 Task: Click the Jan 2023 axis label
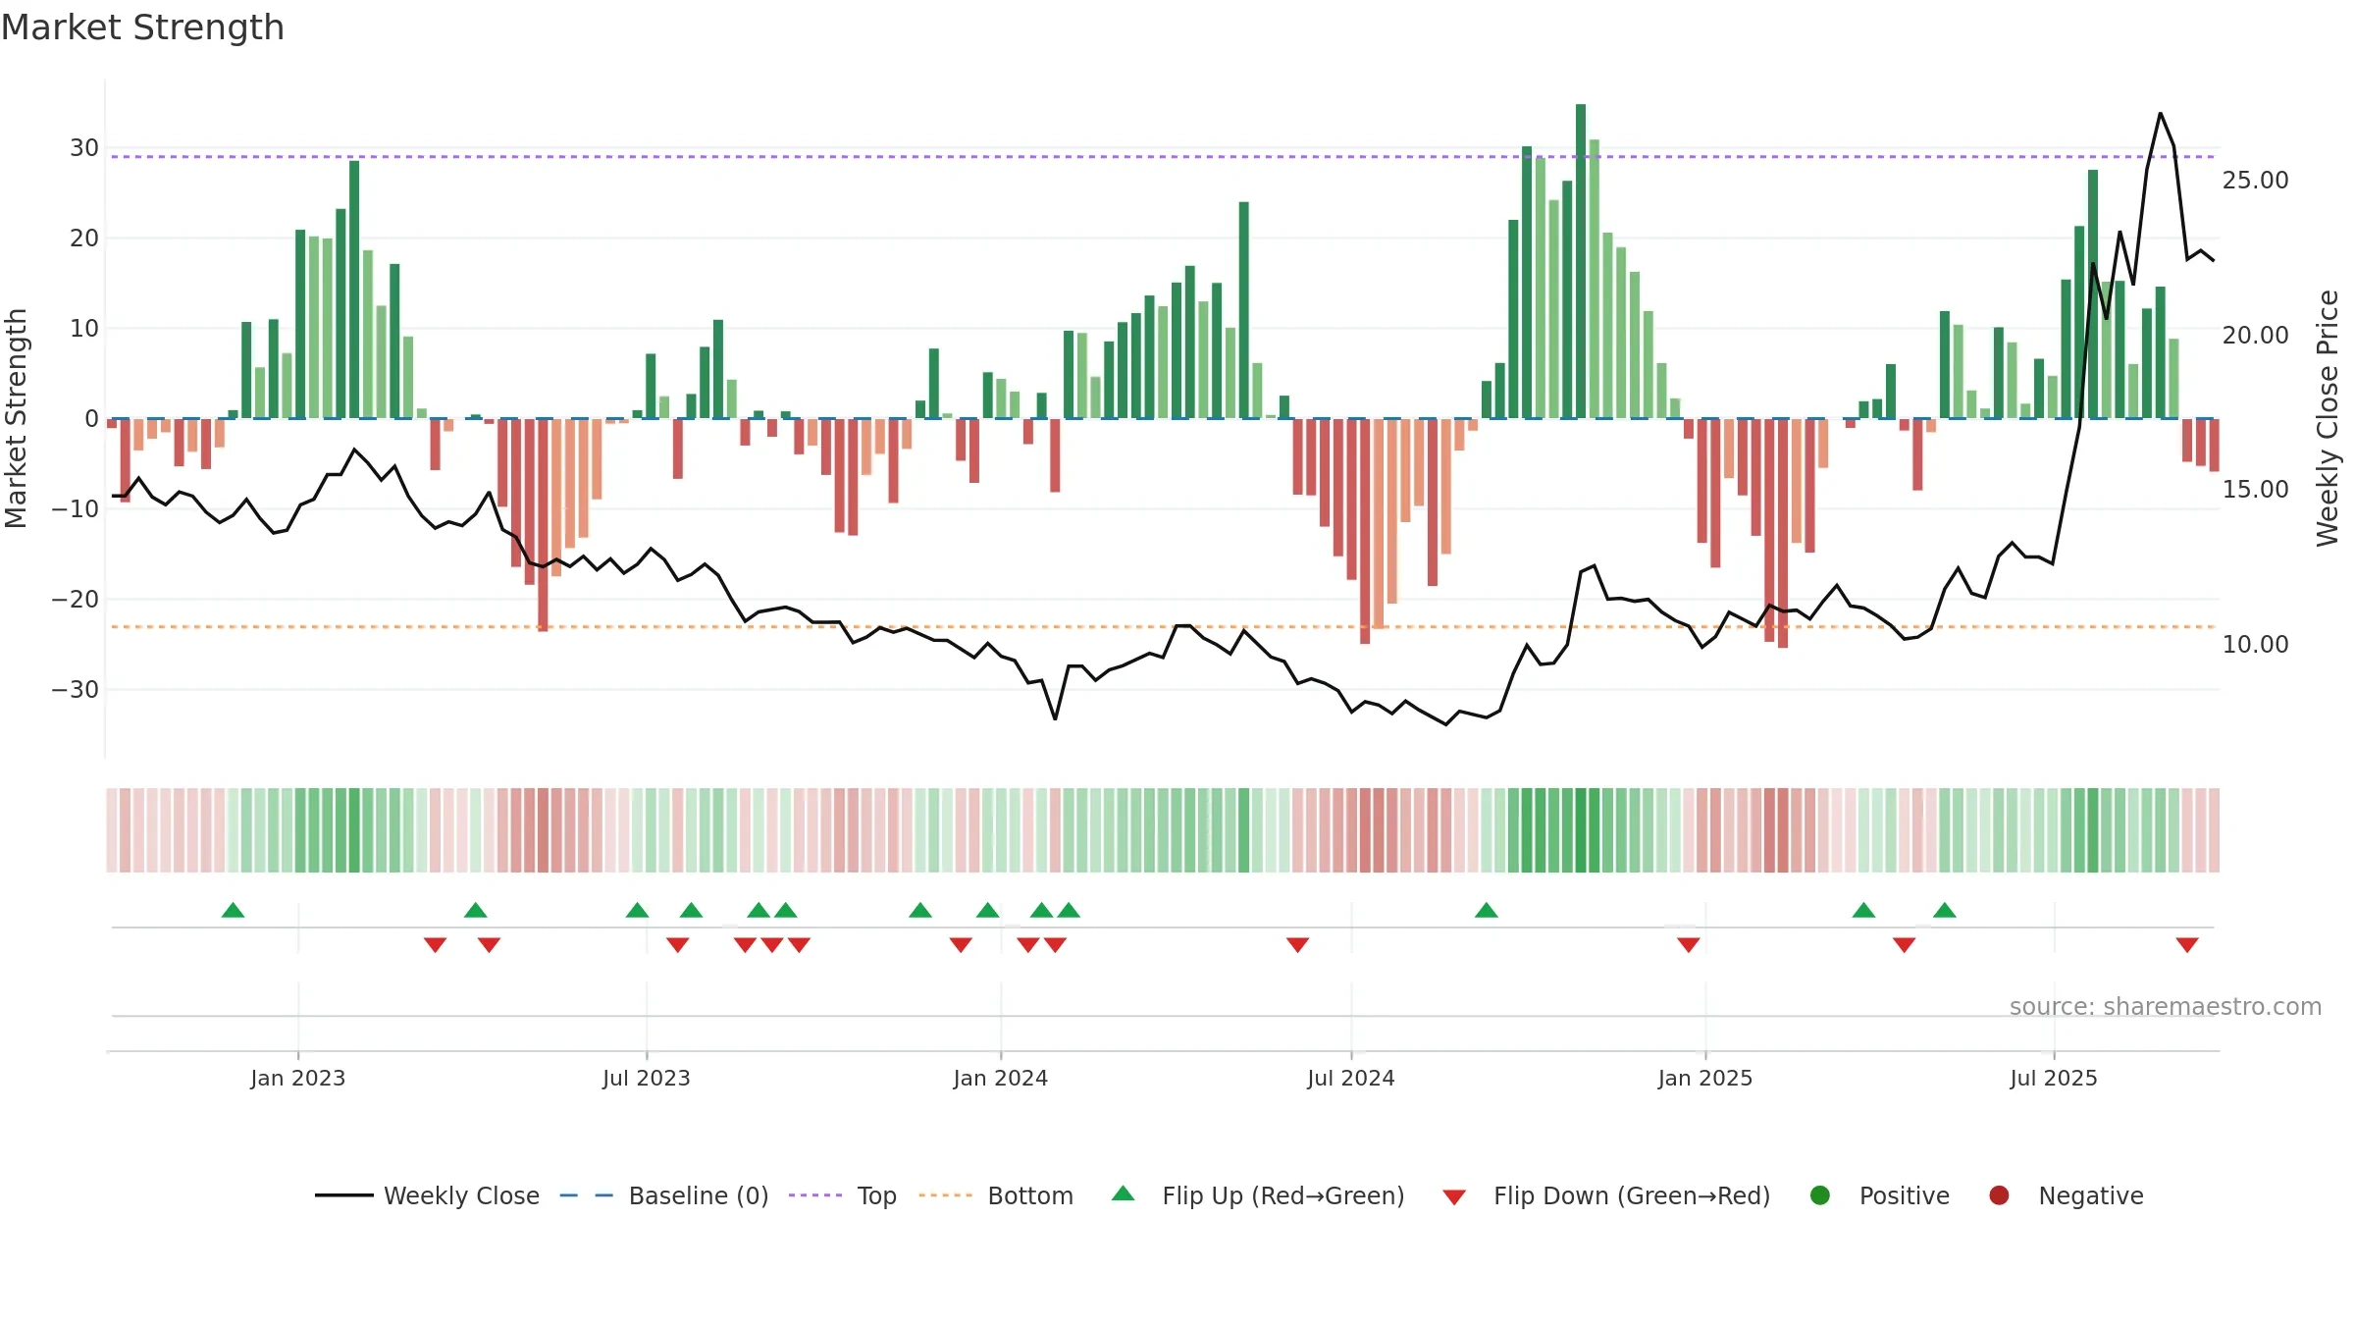[x=298, y=1078]
